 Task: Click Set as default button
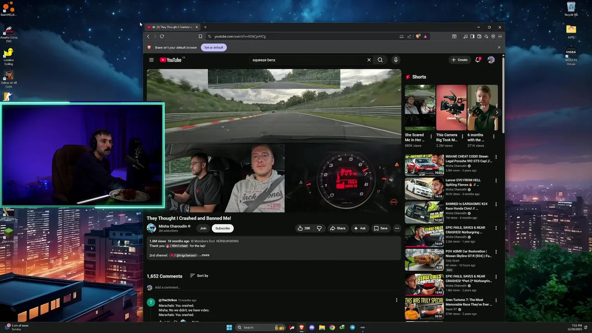214,47
